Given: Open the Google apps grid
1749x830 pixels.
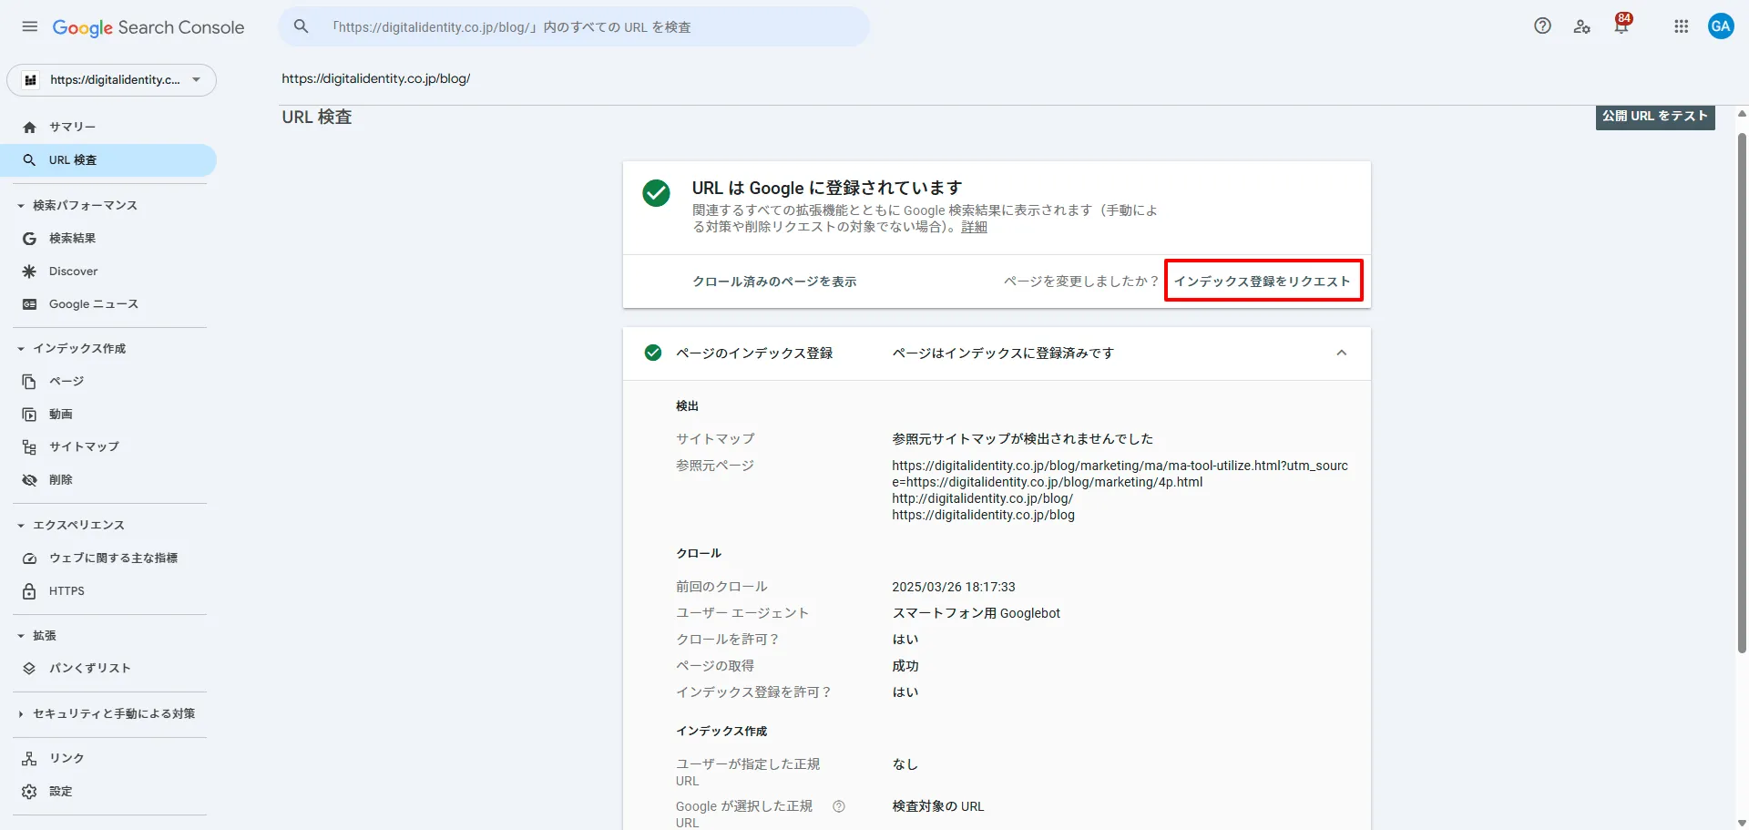Looking at the screenshot, I should [1682, 26].
